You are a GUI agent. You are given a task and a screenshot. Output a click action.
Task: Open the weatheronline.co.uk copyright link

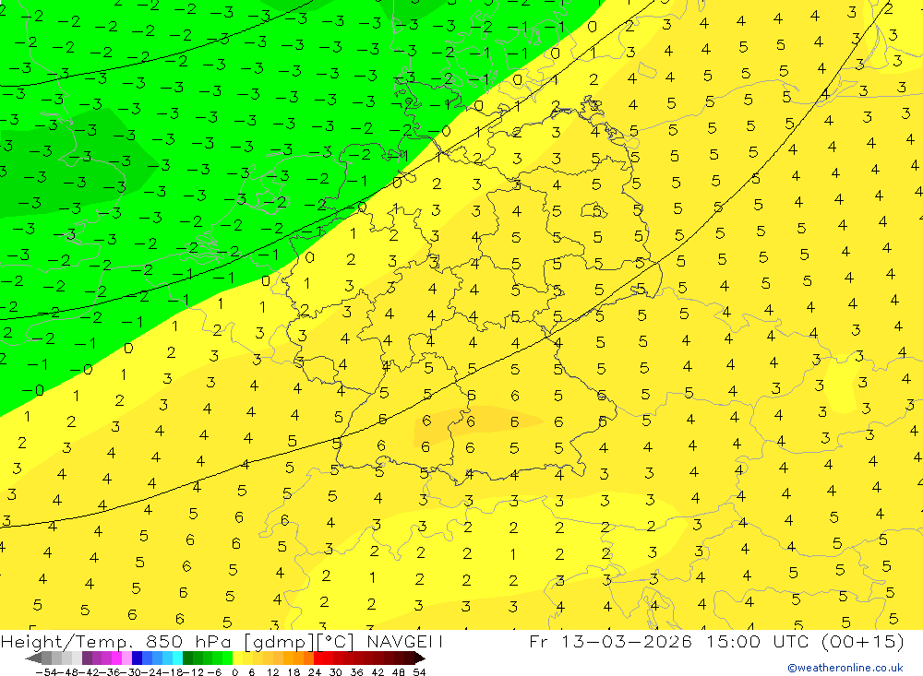click(x=845, y=668)
